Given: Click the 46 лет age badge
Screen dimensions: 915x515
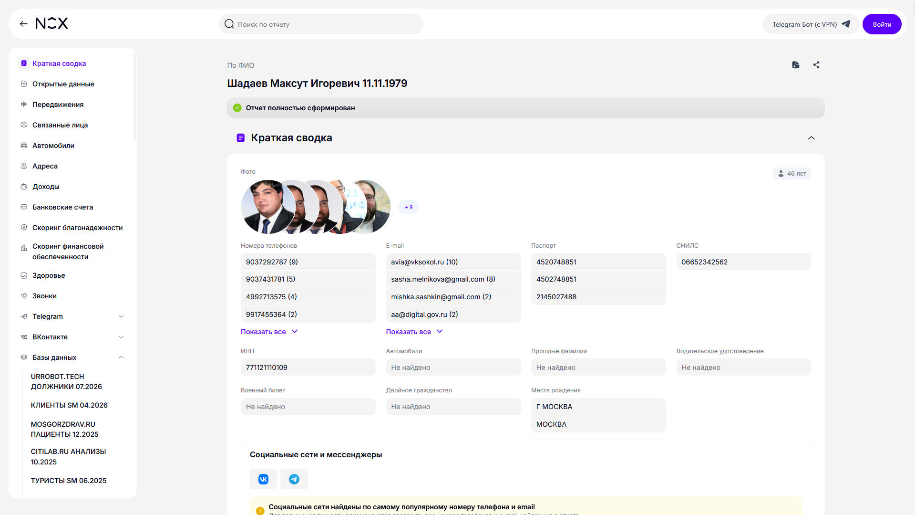Looking at the screenshot, I should coord(792,174).
